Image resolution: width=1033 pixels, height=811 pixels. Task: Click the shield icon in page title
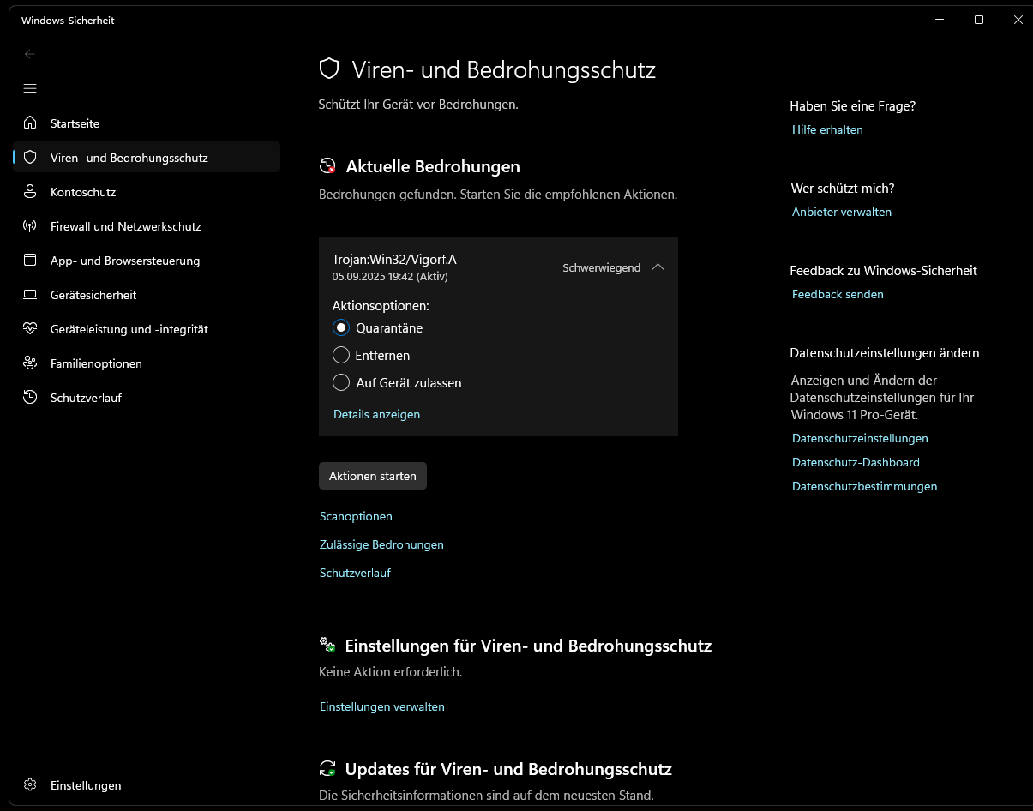click(x=329, y=69)
